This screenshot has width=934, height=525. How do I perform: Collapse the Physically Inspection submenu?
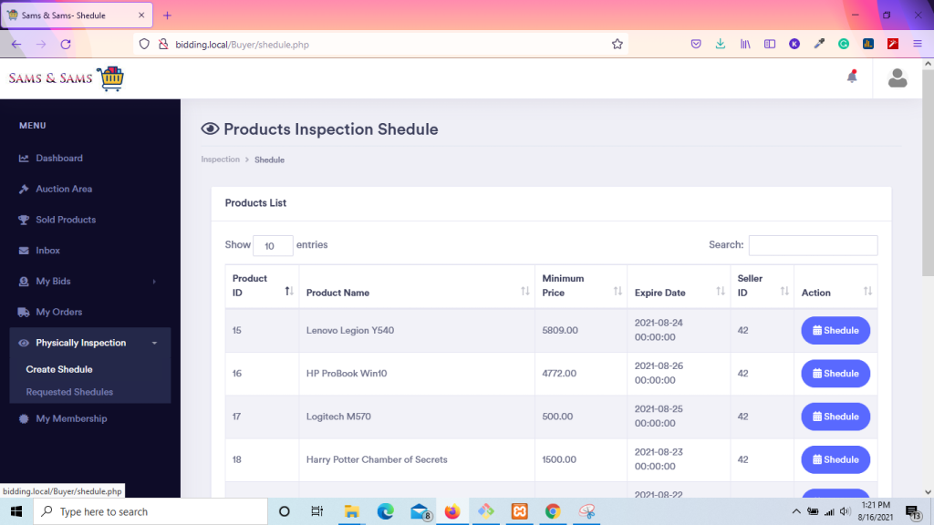point(154,343)
